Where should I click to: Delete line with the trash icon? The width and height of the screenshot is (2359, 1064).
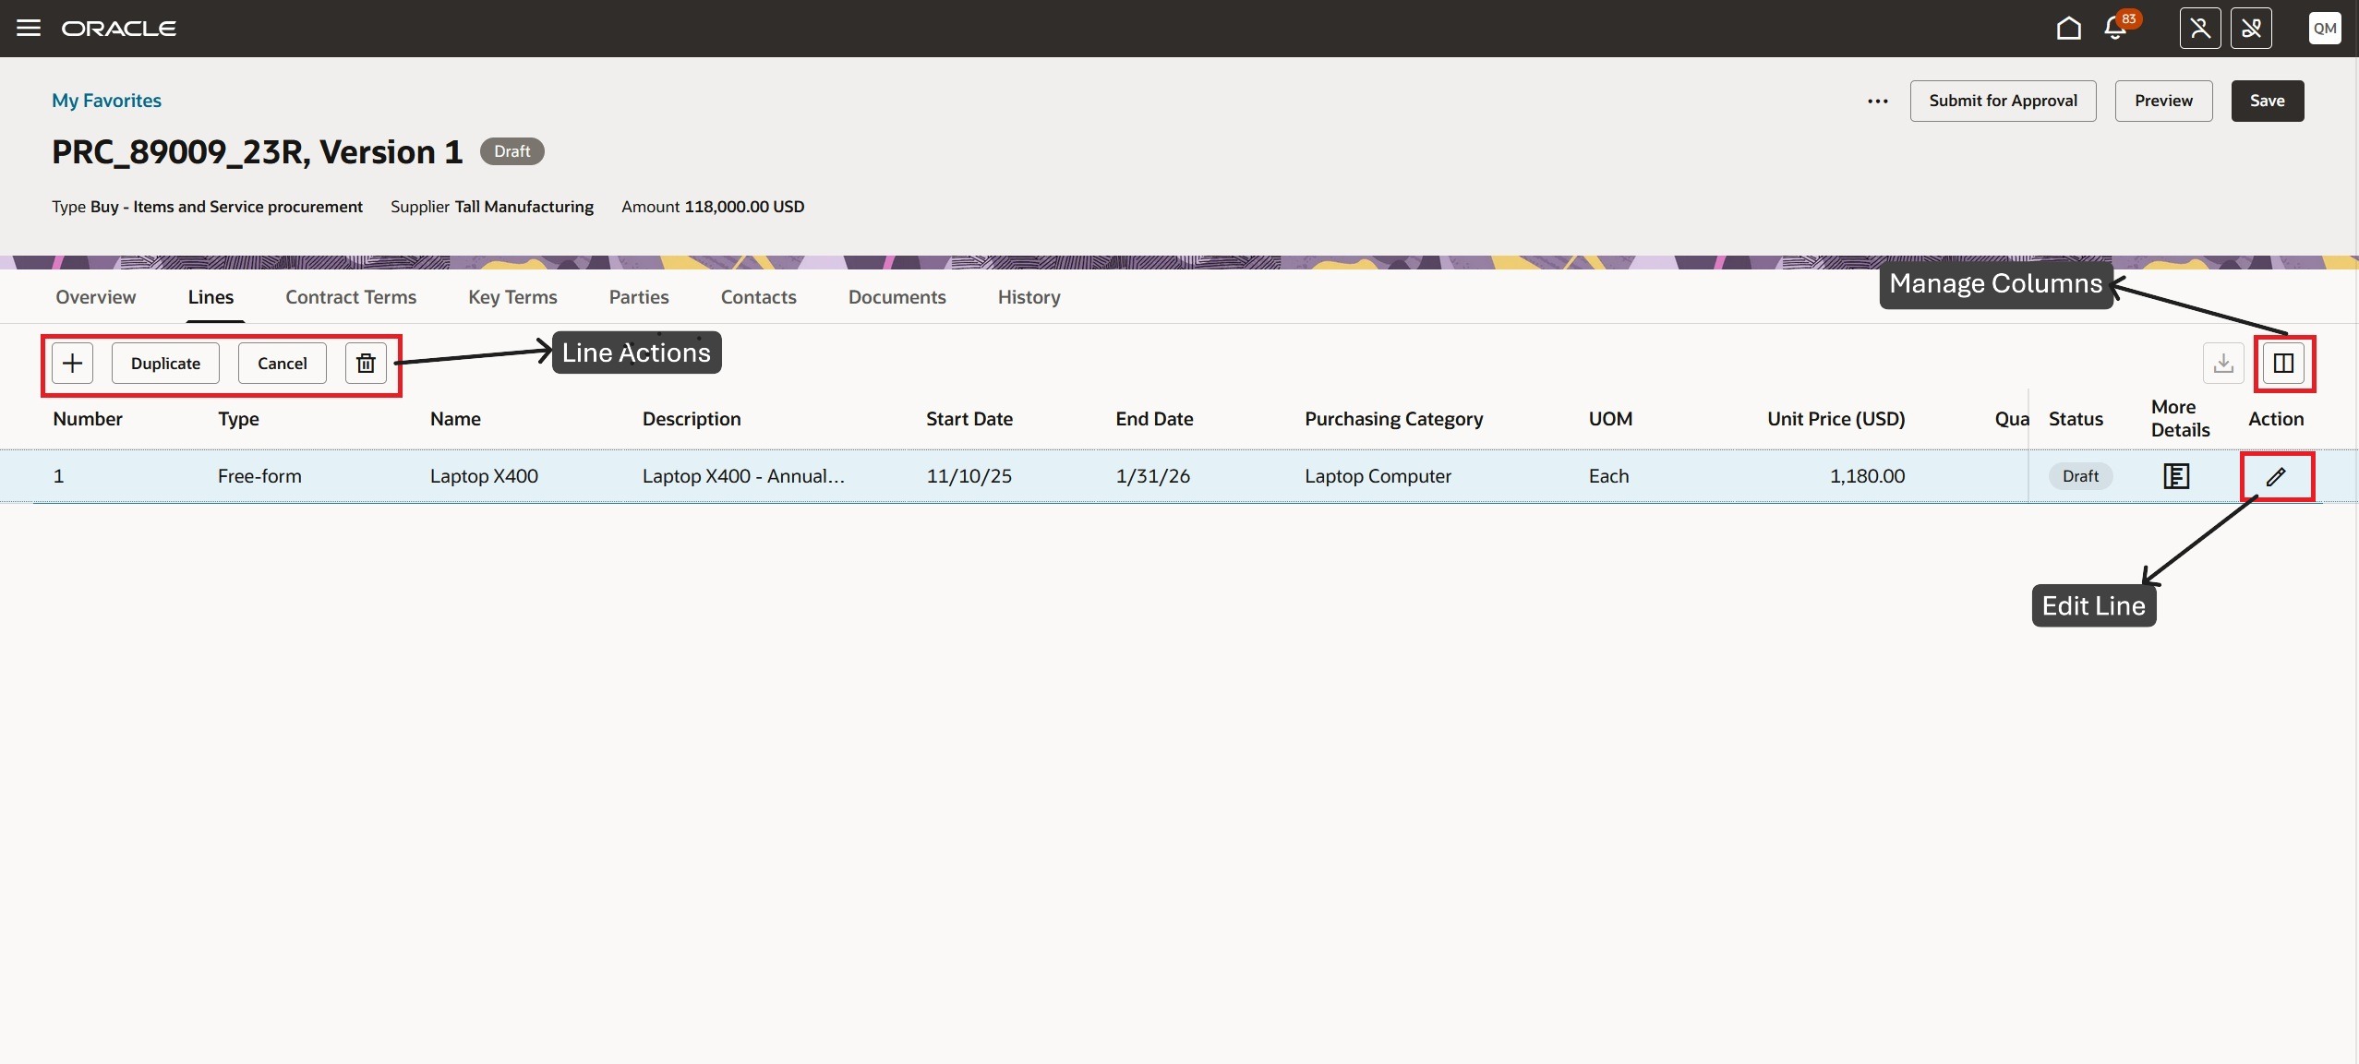(366, 363)
